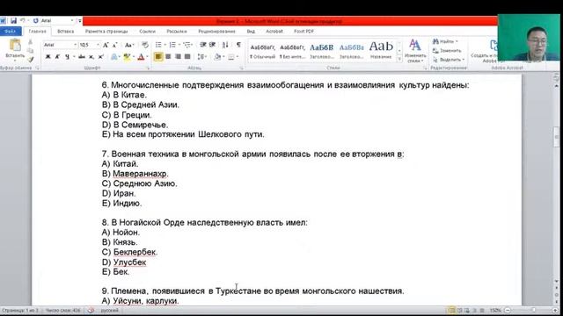Toggle underline (Ч) formatting

(67, 57)
